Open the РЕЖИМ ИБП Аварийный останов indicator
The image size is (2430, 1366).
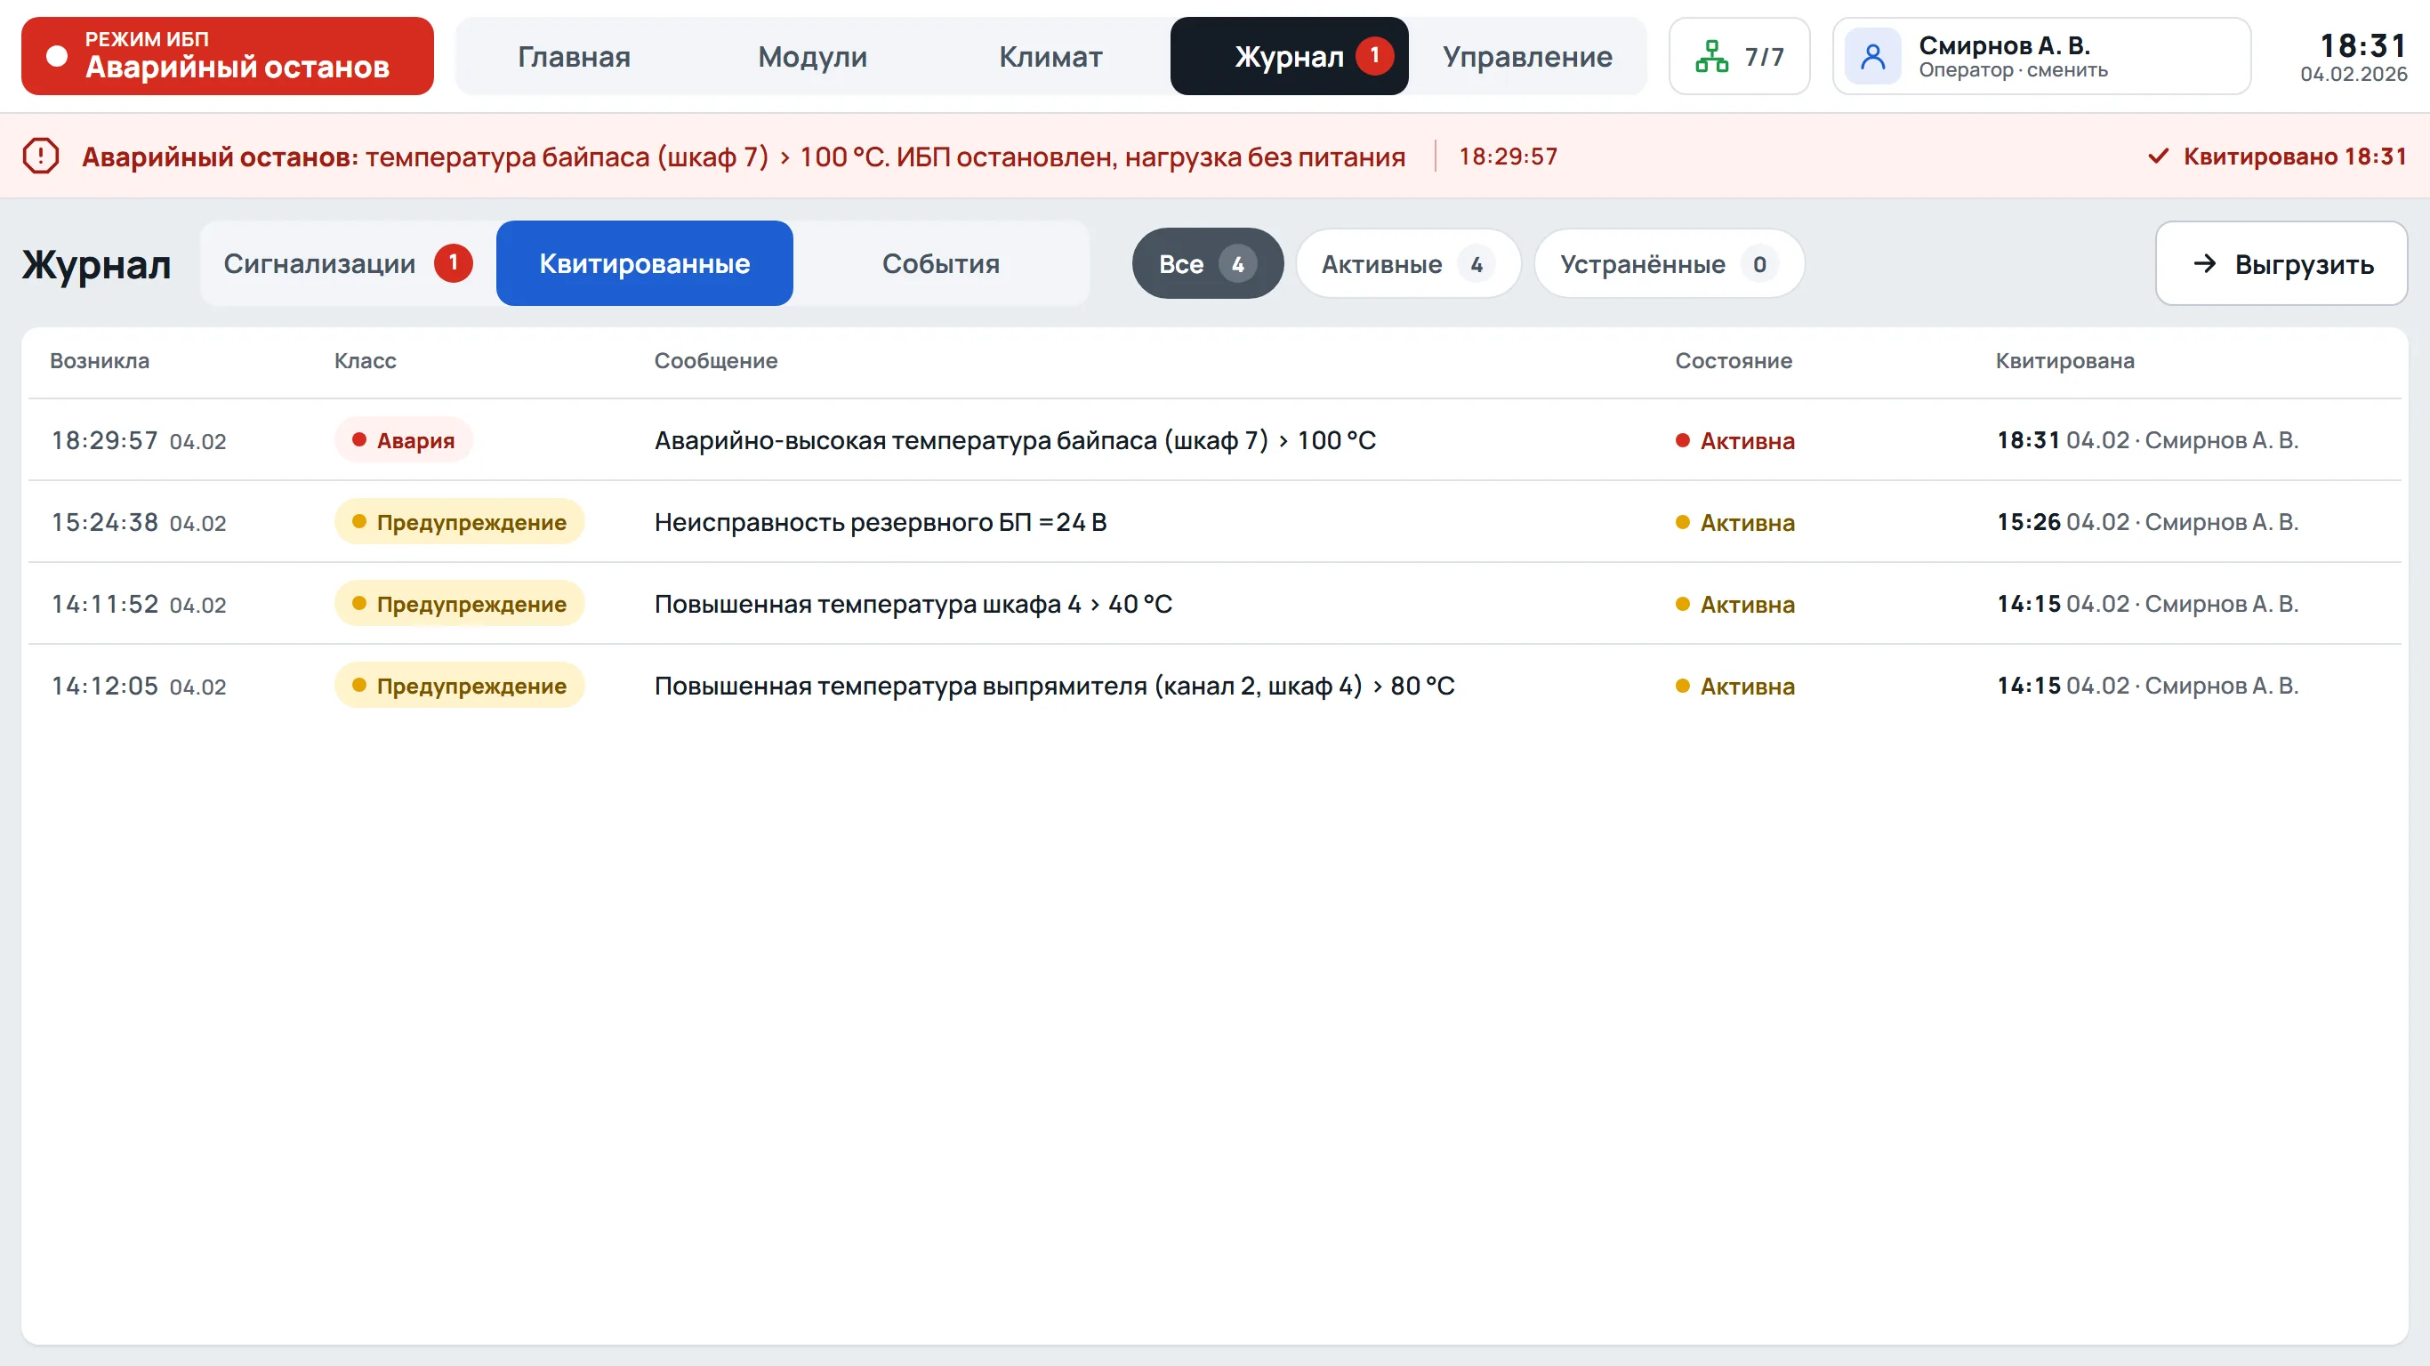click(228, 56)
